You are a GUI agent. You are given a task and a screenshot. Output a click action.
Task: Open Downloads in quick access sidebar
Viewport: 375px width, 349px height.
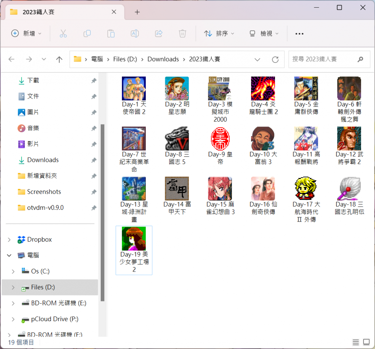pyautogui.click(x=43, y=160)
